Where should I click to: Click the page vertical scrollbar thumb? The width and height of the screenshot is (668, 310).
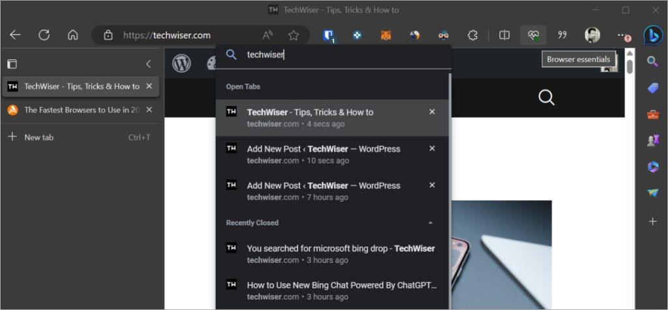630,67
